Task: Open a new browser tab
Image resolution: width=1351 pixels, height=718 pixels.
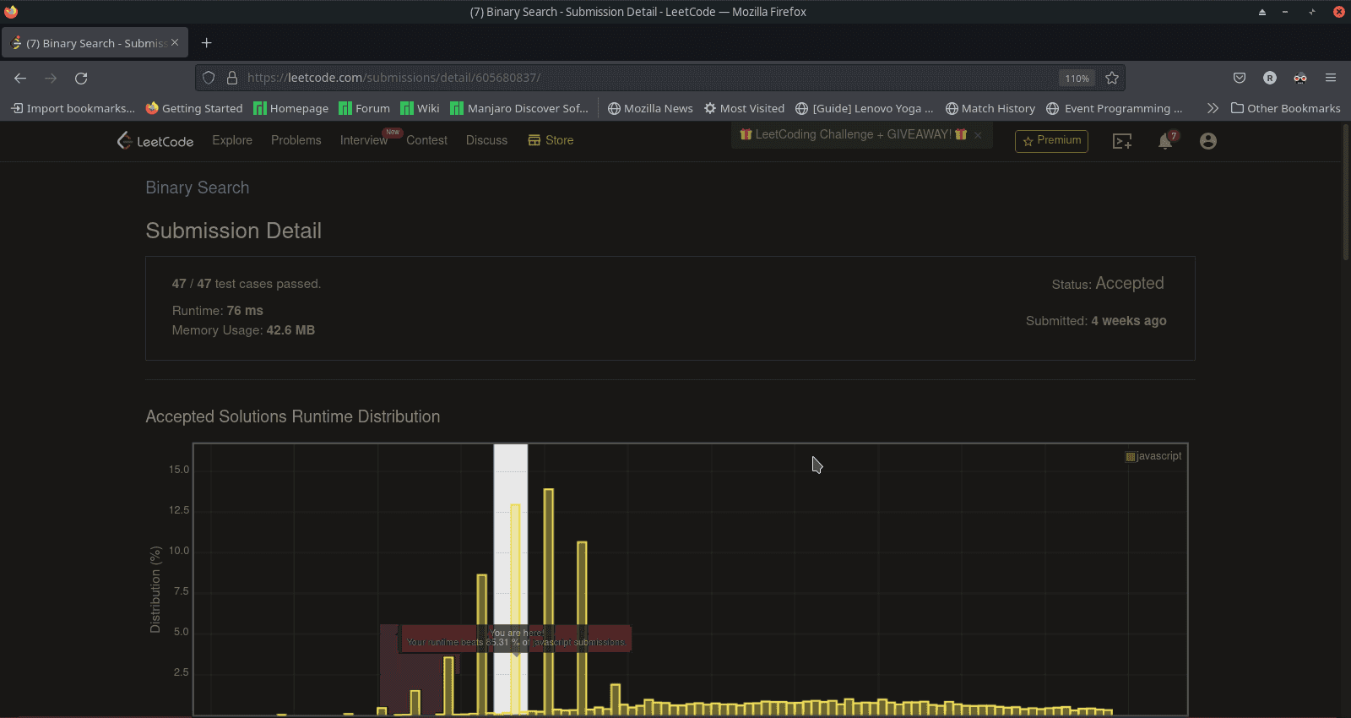Action: click(x=206, y=43)
